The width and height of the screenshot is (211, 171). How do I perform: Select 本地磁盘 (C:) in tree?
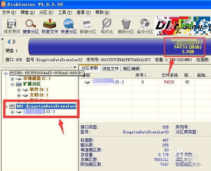(37, 78)
